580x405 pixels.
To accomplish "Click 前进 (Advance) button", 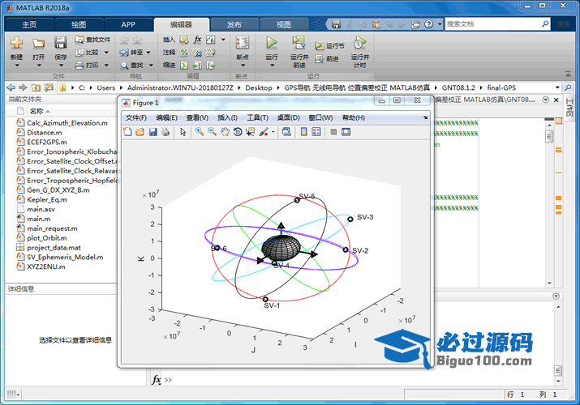I will (x=327, y=58).
